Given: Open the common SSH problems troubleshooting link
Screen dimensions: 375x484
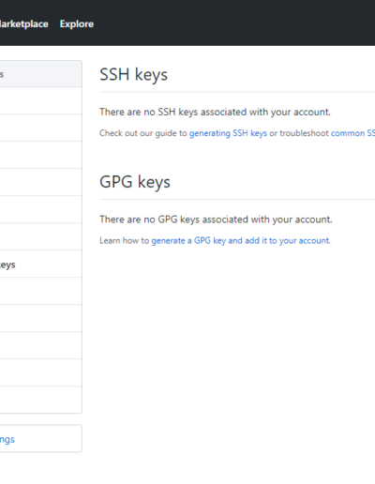Looking at the screenshot, I should point(352,133).
